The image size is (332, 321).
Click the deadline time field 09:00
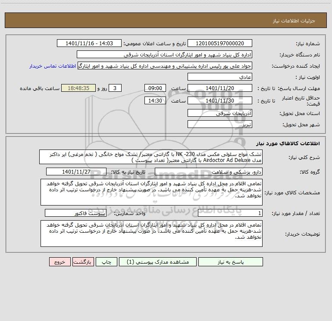155,88
